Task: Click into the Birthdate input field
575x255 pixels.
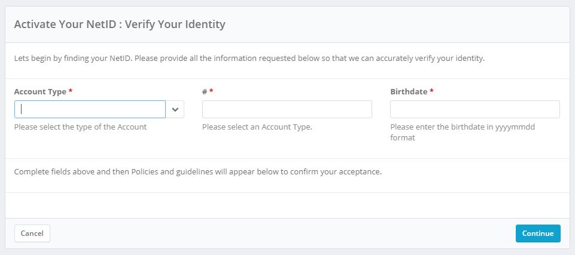Action: click(474, 109)
